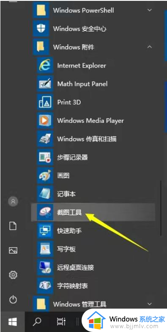167x332 pixels.
Task: Click the Windows PowerShell folder label
Action: click(x=84, y=10)
